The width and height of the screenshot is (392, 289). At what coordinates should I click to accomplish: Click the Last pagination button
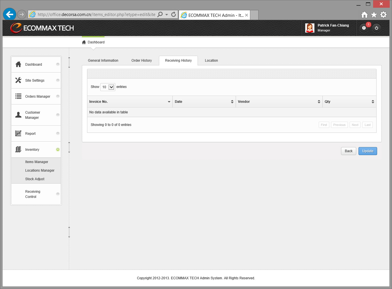(368, 125)
